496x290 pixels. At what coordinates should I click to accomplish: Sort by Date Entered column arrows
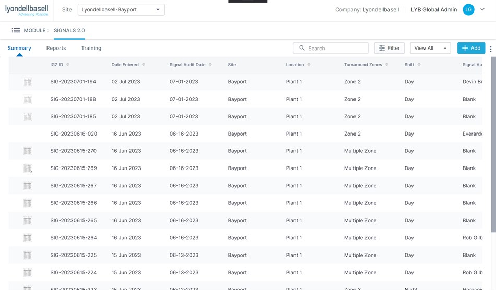pyautogui.click(x=144, y=65)
